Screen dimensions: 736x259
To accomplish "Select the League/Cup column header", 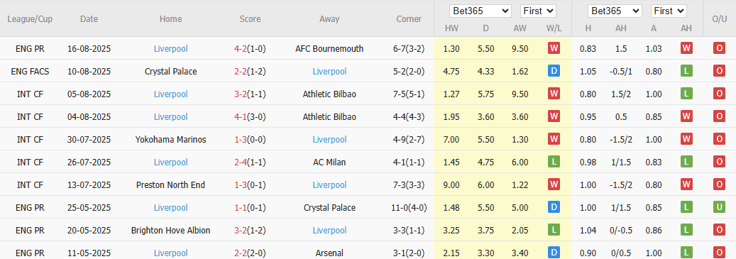I will 30,19.
